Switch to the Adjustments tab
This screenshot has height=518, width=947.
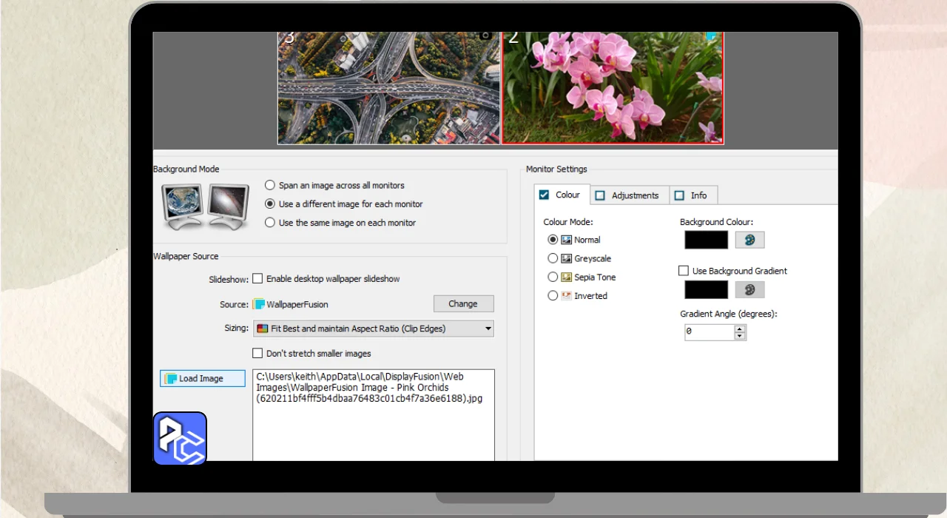click(x=629, y=195)
